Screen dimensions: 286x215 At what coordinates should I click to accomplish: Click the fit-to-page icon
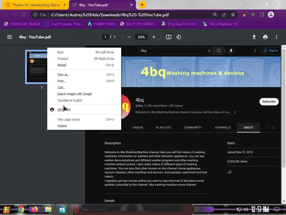(x=168, y=37)
